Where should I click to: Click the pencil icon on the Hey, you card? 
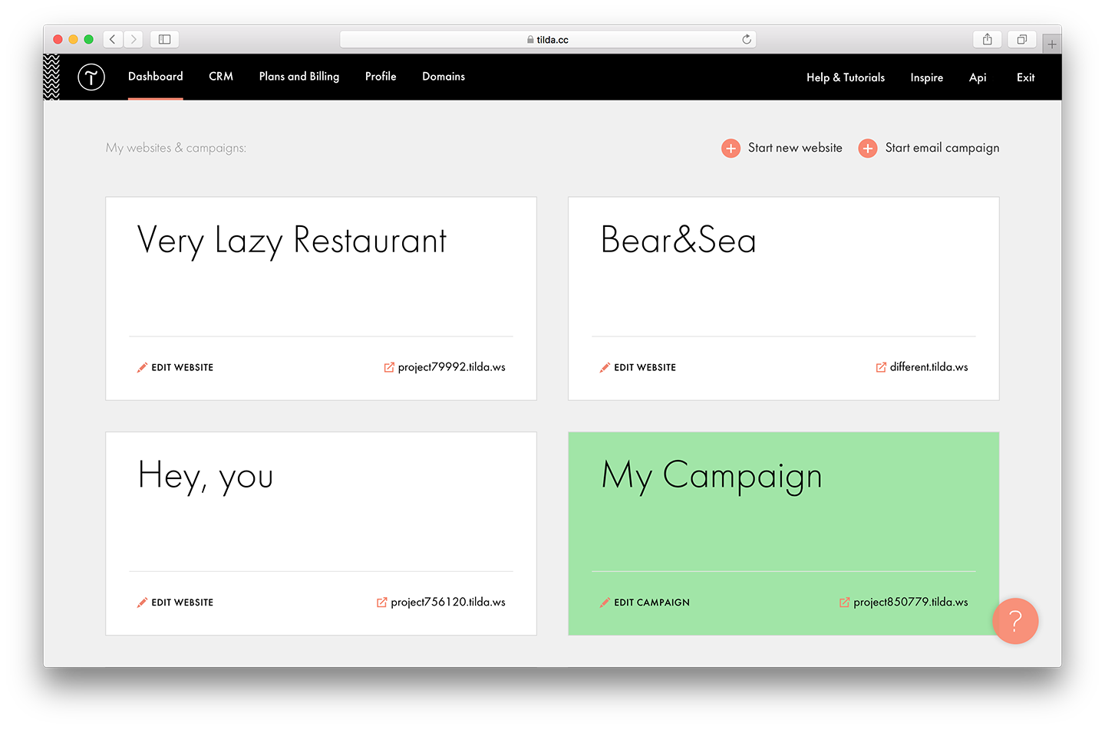142,603
